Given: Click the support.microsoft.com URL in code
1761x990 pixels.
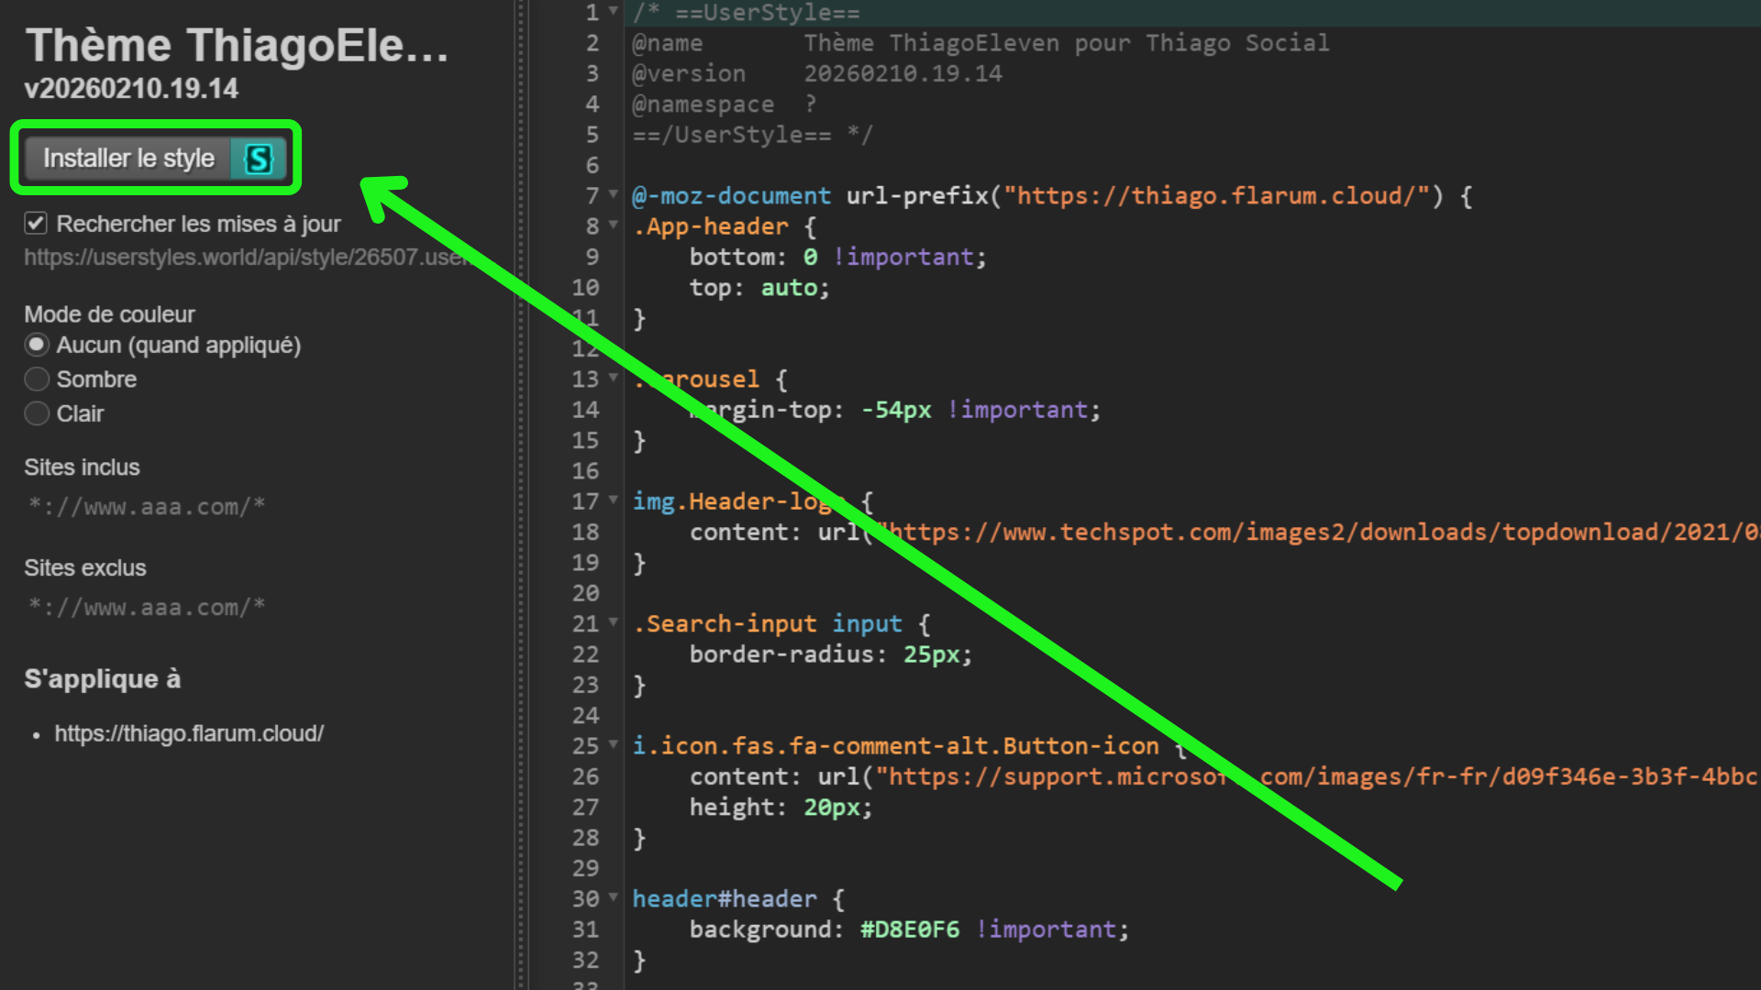Looking at the screenshot, I should coord(1317,776).
